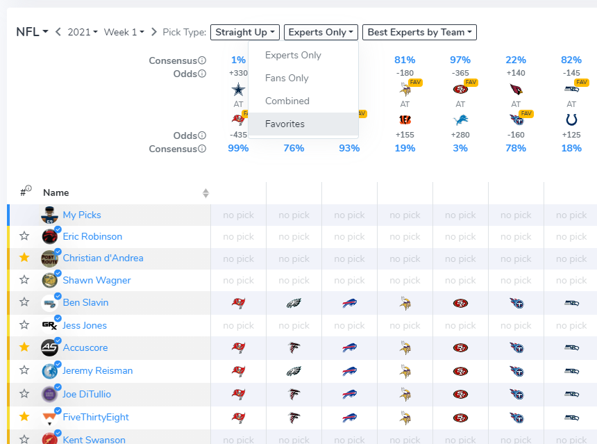Open the NFL league dropdown
The height and width of the screenshot is (444, 597).
[x=32, y=32]
